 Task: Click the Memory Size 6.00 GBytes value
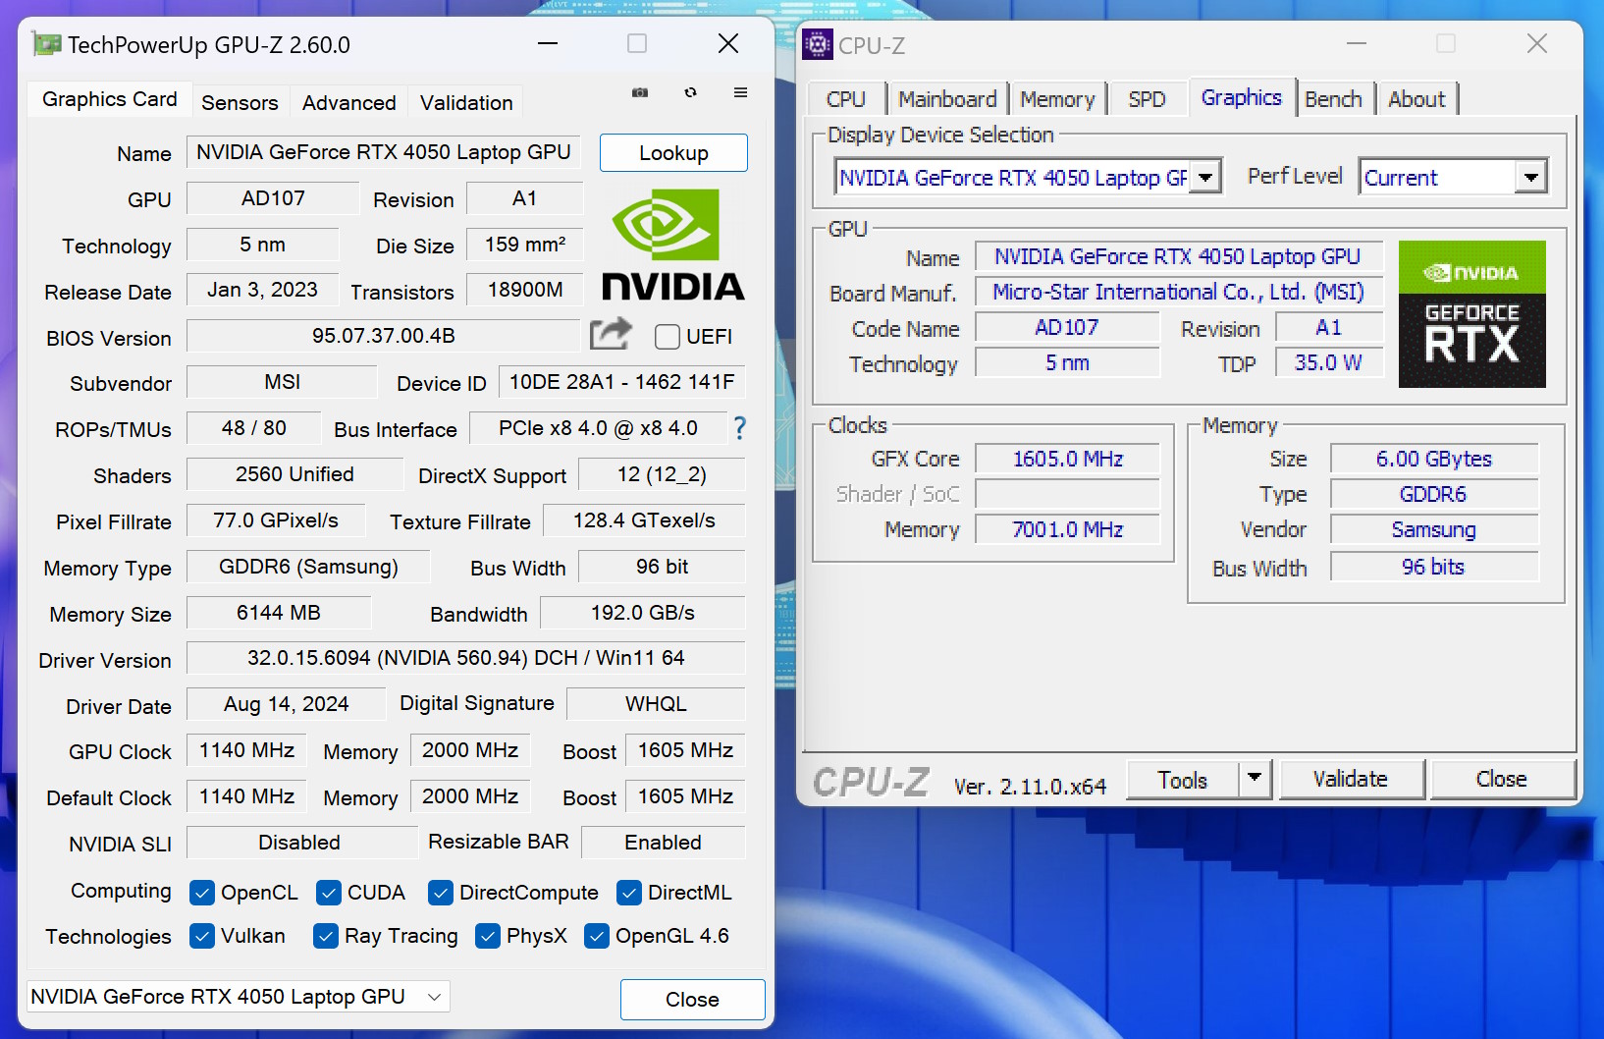[1434, 459]
